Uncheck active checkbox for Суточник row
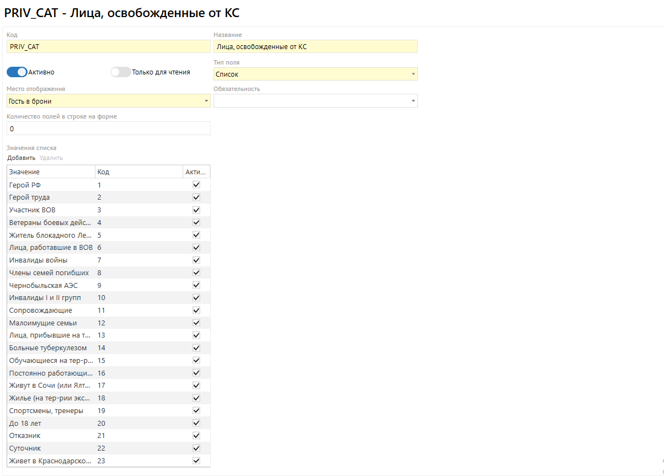Image resolution: width=664 pixels, height=476 pixels. coord(196,448)
